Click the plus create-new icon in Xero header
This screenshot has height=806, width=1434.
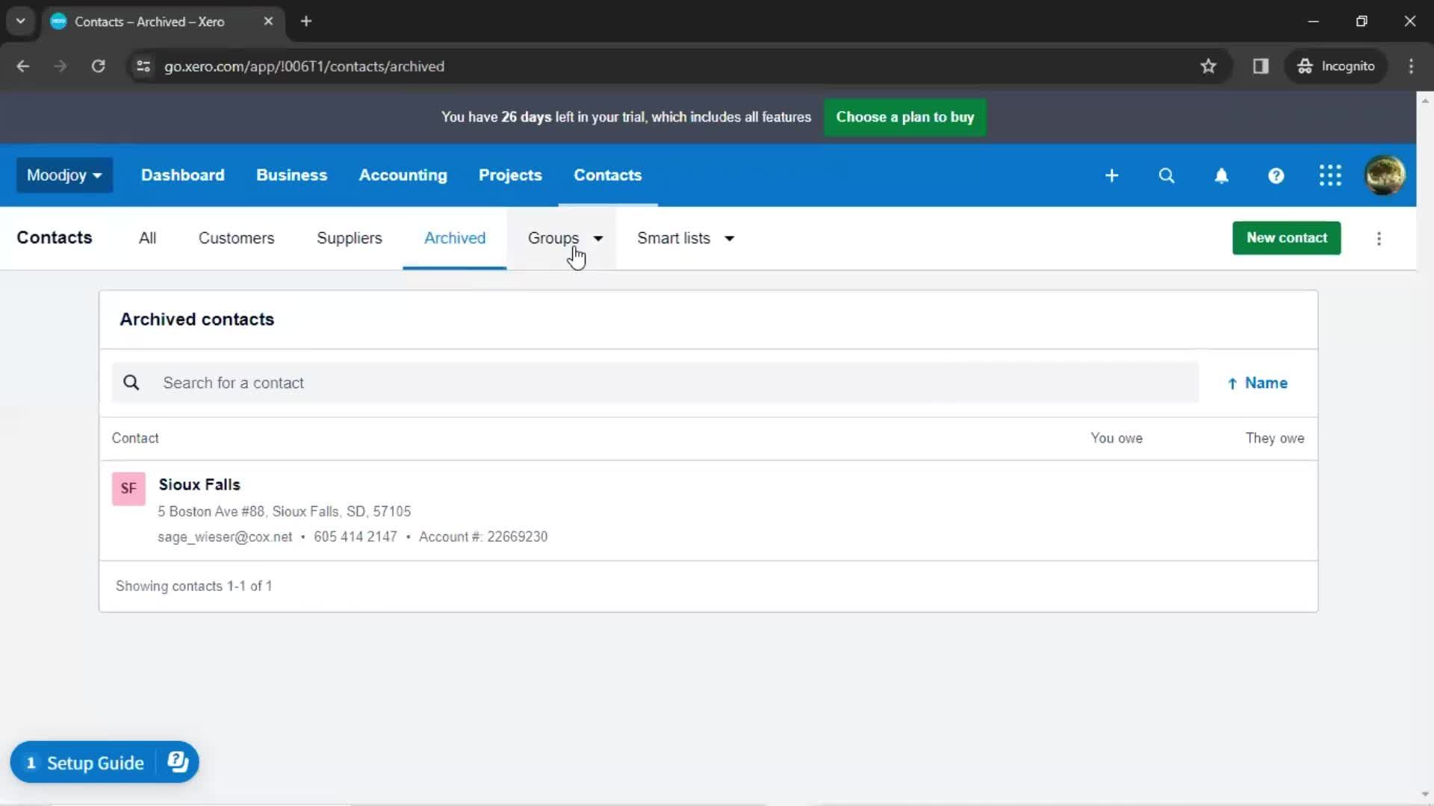[x=1111, y=175]
